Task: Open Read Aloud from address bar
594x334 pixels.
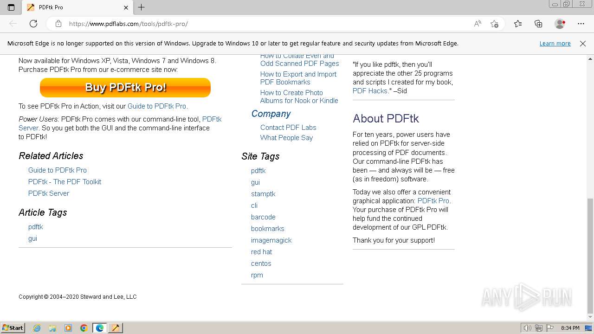Action: (478, 24)
